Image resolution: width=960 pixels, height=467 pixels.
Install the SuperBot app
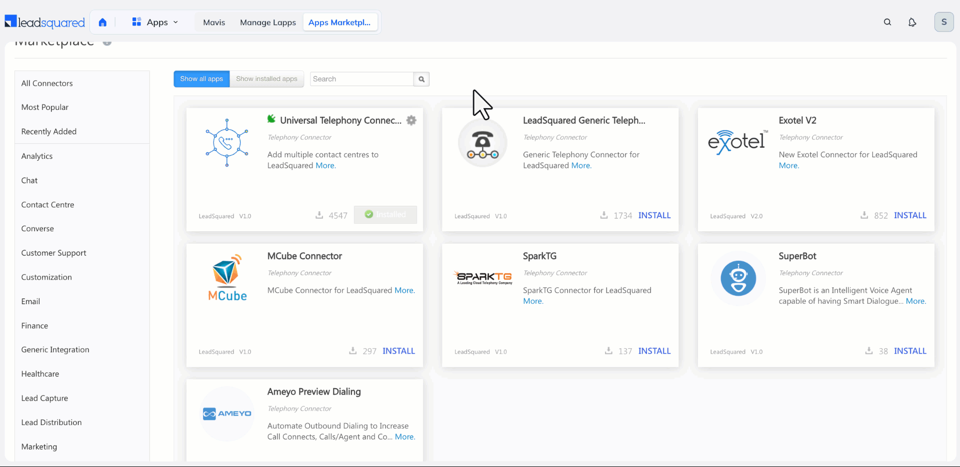point(910,351)
